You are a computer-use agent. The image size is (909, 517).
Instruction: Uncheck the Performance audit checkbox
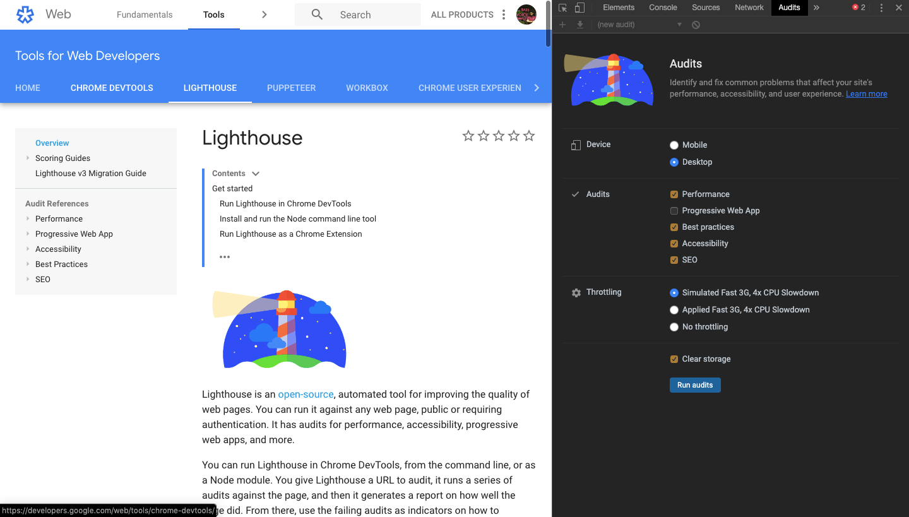coord(674,194)
